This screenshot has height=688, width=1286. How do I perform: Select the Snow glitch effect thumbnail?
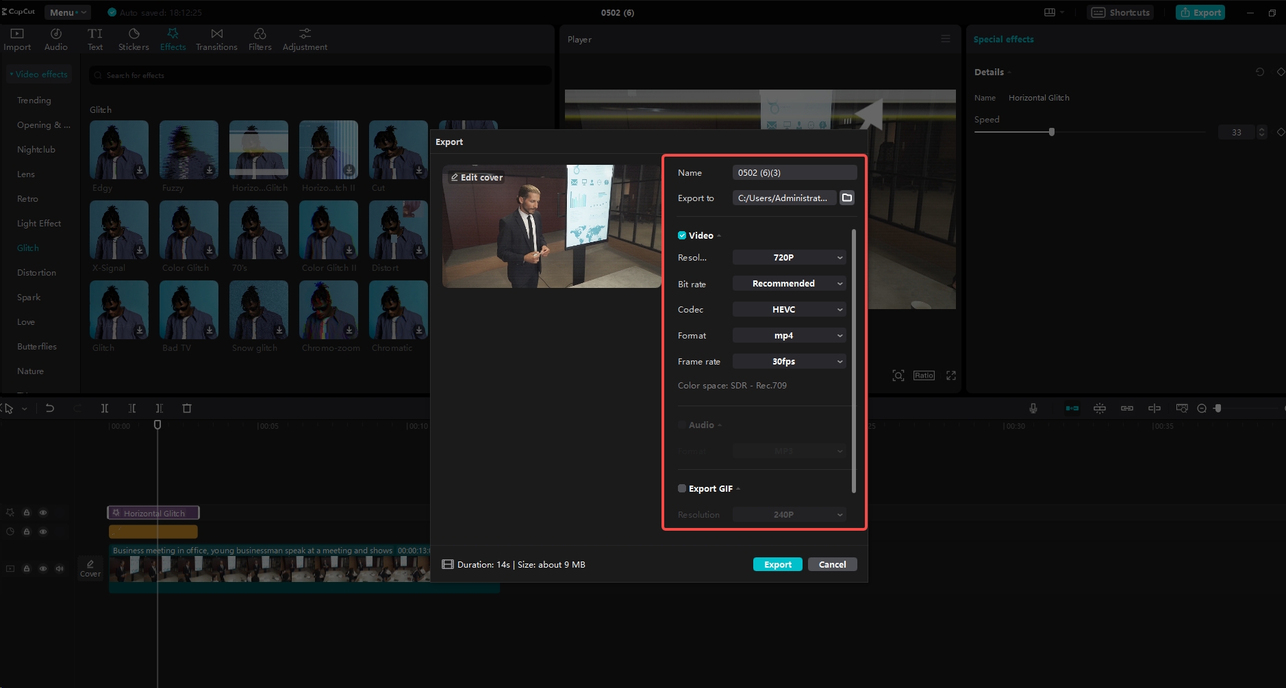click(x=258, y=310)
